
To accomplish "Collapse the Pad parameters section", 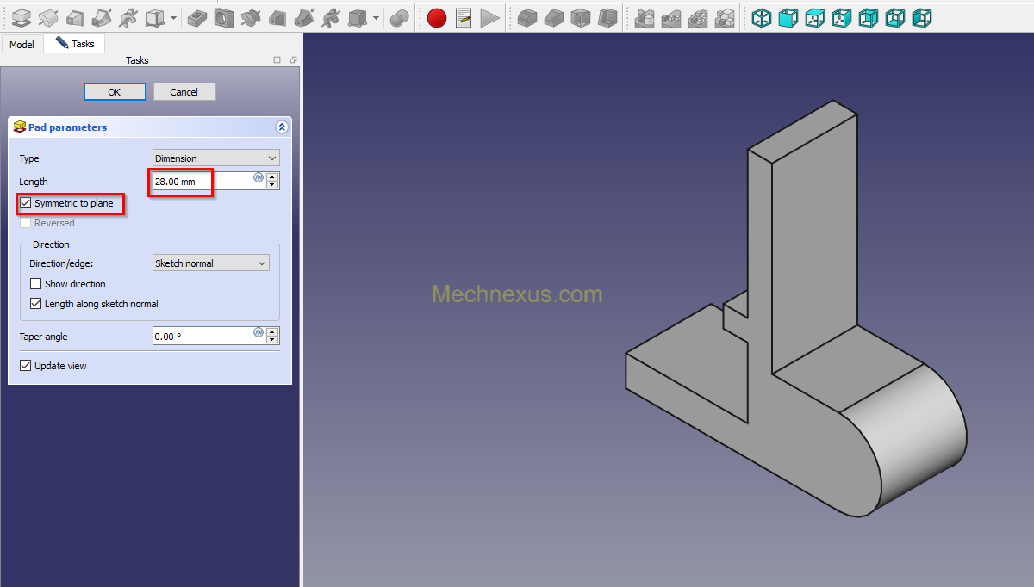I will point(281,127).
